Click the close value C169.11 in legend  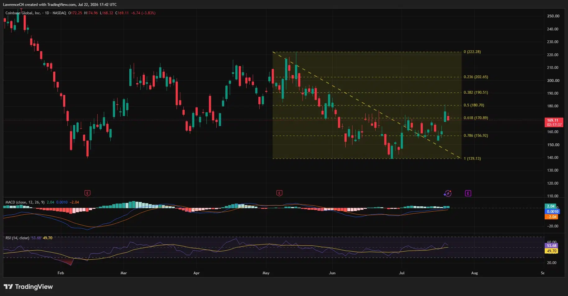pyautogui.click(x=122, y=13)
